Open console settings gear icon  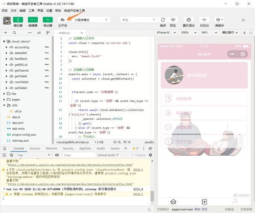tap(150, 155)
